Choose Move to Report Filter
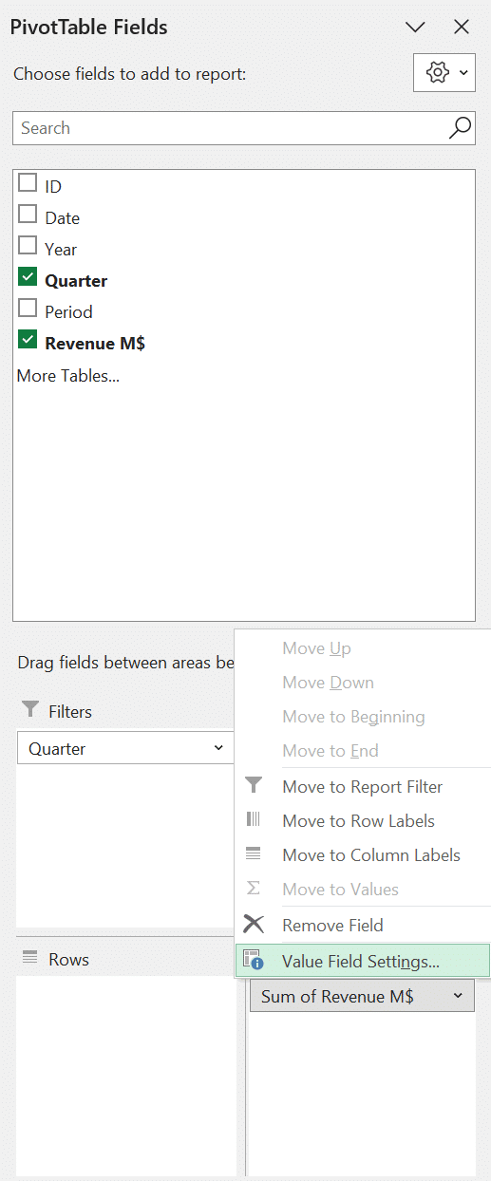 362,786
